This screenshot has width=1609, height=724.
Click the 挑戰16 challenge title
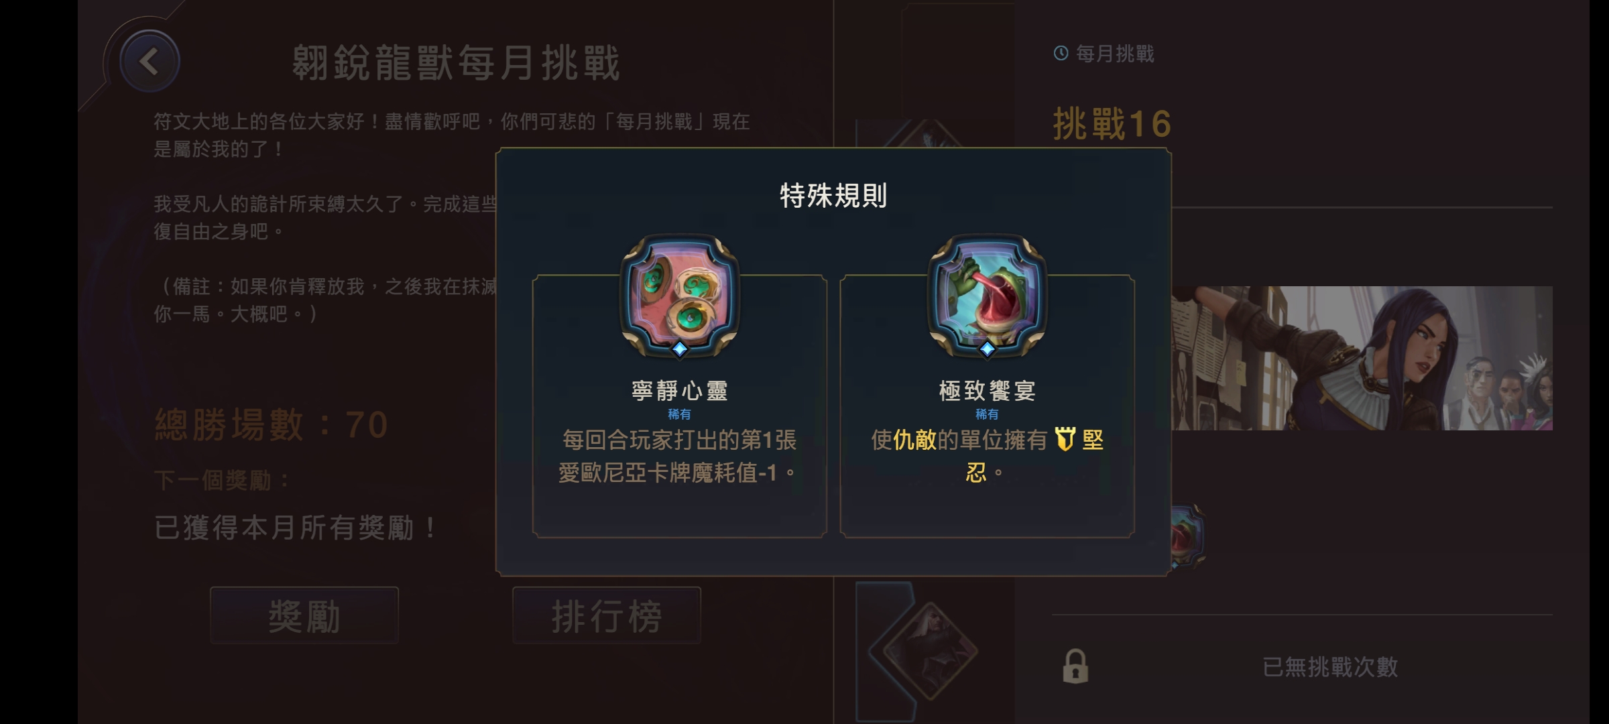tap(1112, 124)
